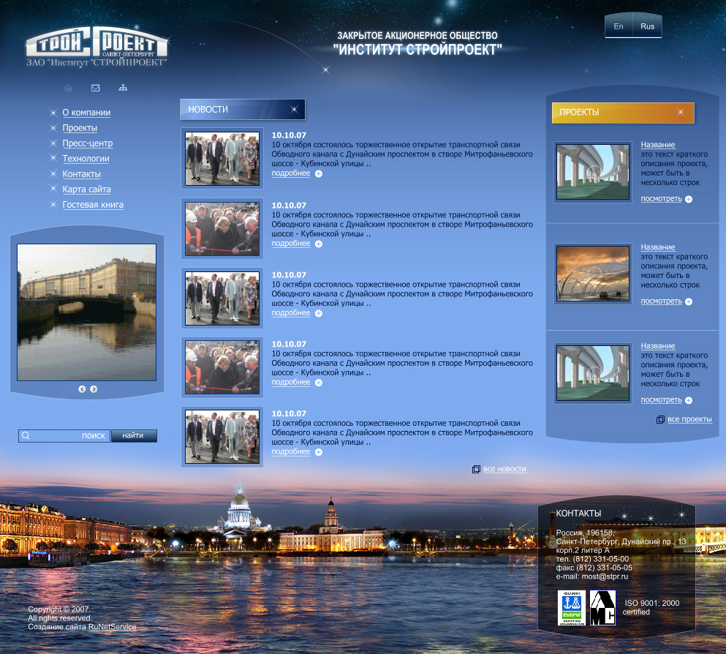Viewport: 726px width, 654px height.
Task: Click the "ISO 9001: 2000 certified" text
Action: tap(651, 608)
